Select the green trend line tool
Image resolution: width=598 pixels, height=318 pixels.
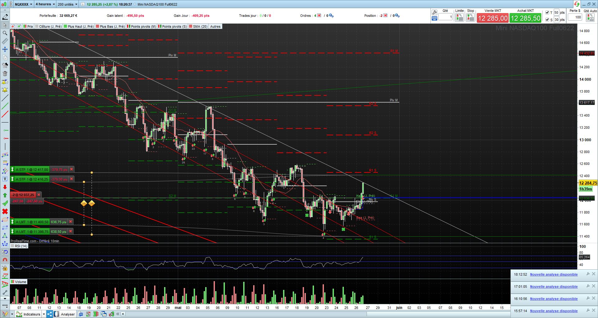click(x=5, y=106)
